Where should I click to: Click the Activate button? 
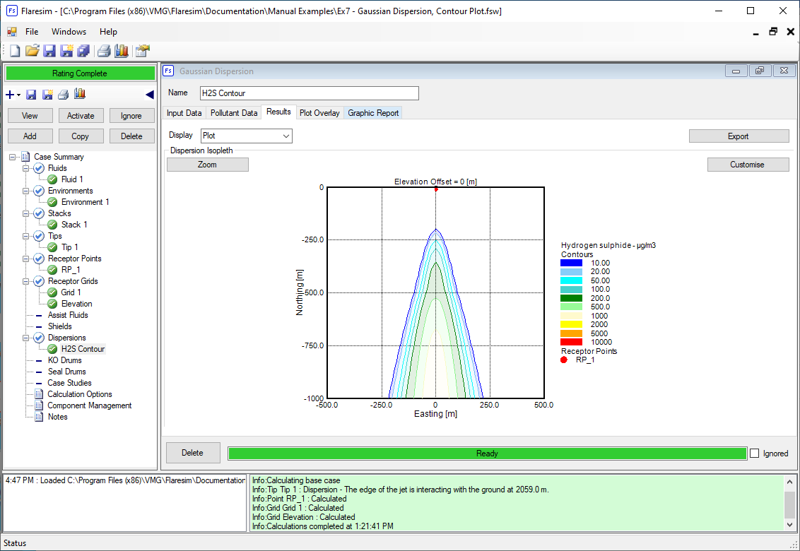[x=81, y=116]
